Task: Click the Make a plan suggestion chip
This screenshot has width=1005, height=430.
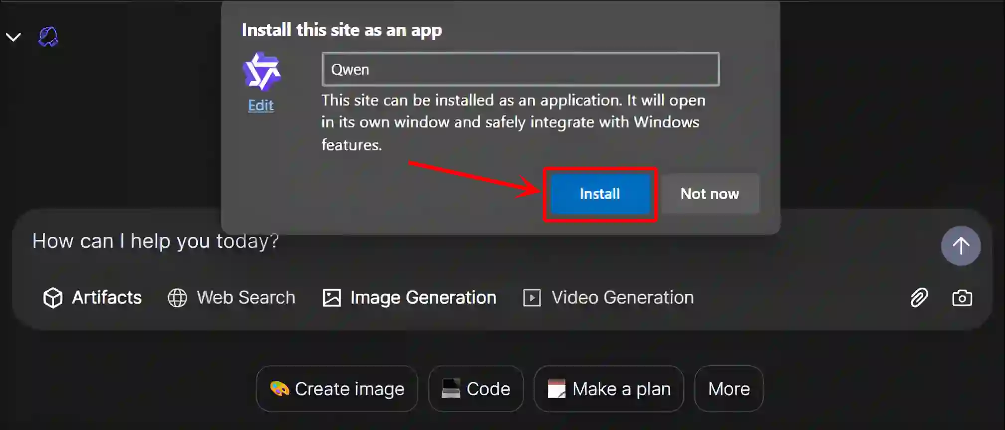Action: (609, 389)
